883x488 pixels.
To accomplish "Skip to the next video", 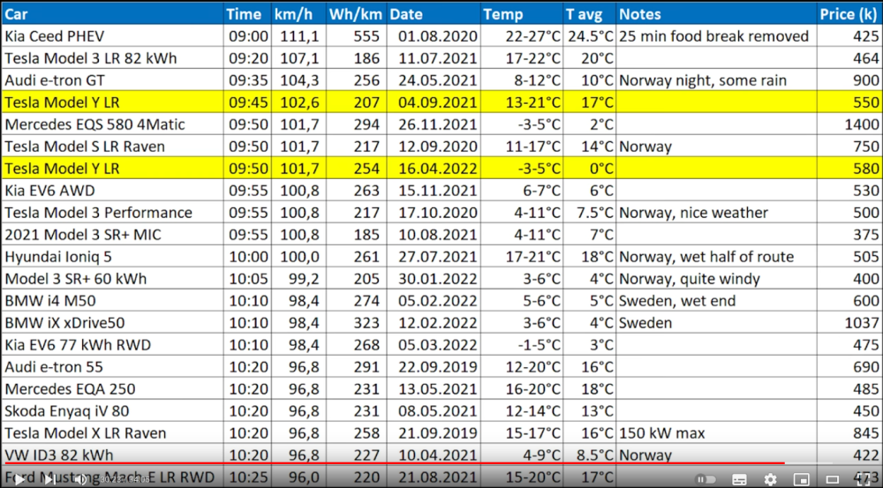I will 49,479.
